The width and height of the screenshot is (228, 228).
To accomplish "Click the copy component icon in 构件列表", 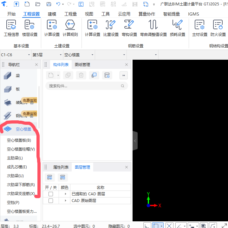I will (x=68, y=75).
